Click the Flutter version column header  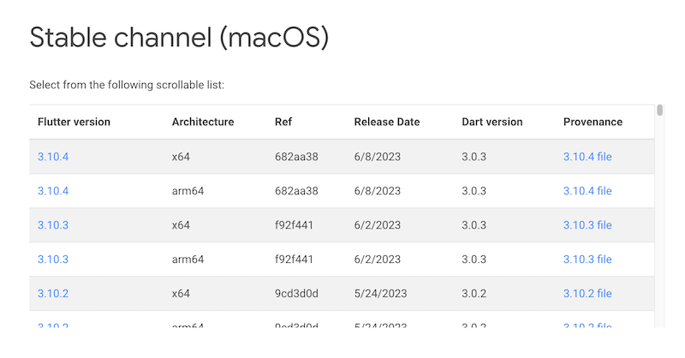click(x=74, y=122)
